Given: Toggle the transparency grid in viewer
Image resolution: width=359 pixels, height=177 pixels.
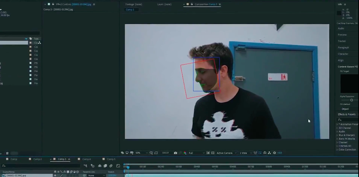Looking at the screenshot, I should coord(213,153).
